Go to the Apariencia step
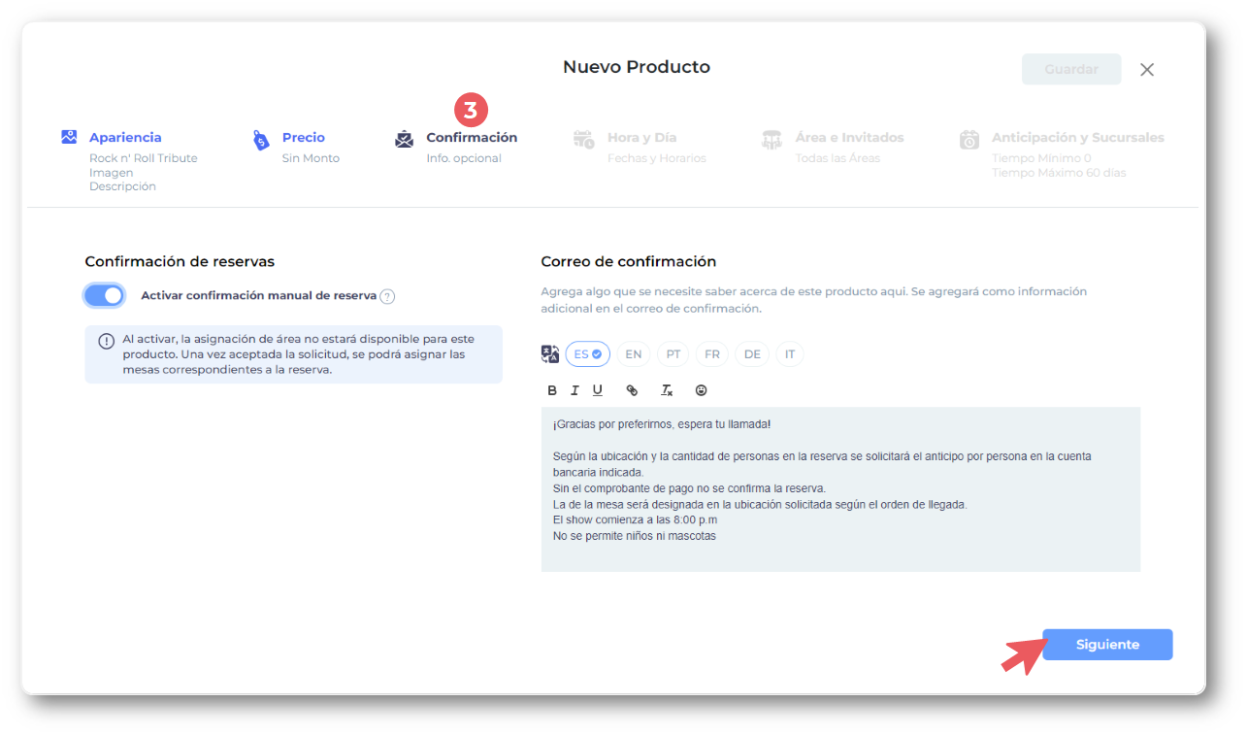The height and width of the screenshot is (736, 1247). pyautogui.click(x=125, y=138)
